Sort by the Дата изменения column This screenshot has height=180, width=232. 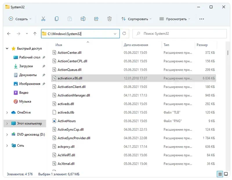click(x=136, y=45)
